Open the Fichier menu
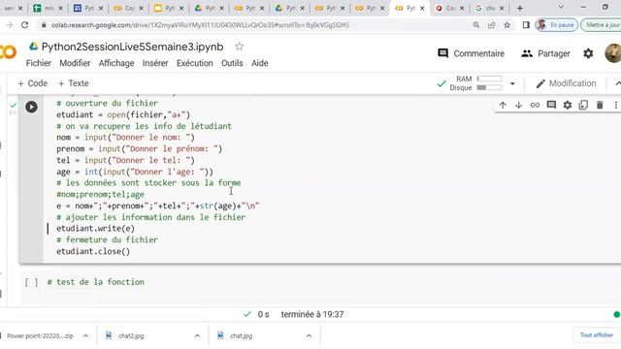Viewport: 621px width, 349px height. (x=39, y=63)
